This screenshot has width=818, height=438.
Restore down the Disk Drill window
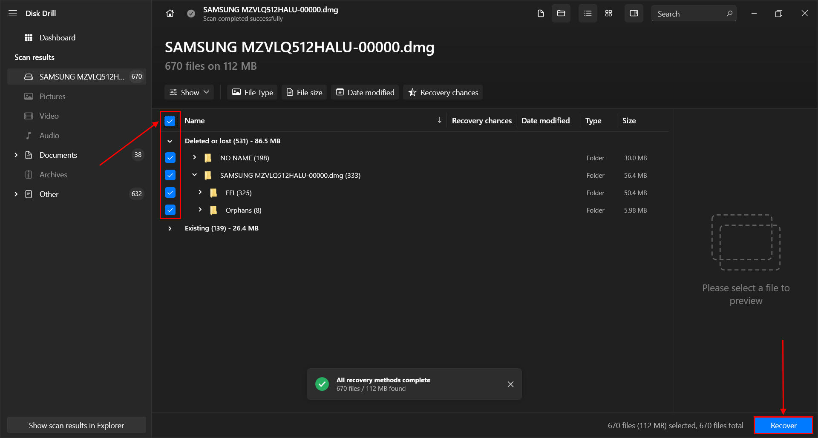779,14
